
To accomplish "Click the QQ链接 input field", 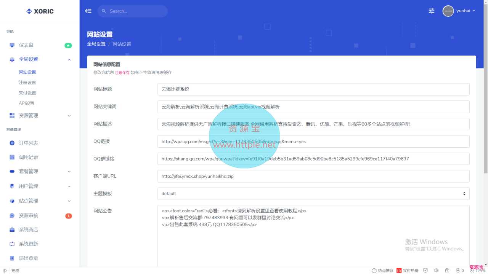I will pyautogui.click(x=313, y=142).
